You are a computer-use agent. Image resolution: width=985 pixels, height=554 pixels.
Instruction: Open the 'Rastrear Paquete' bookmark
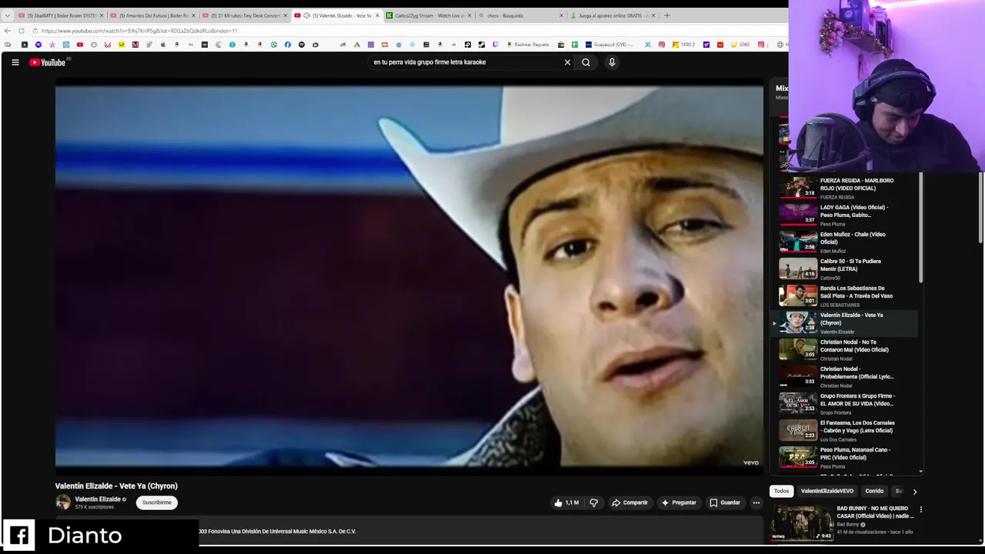(527, 45)
